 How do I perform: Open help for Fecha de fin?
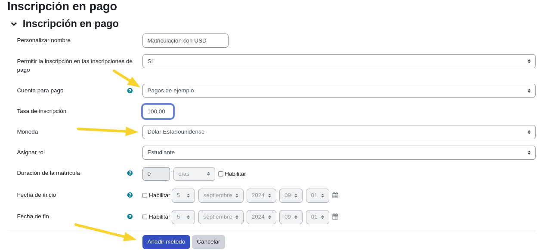tap(130, 216)
